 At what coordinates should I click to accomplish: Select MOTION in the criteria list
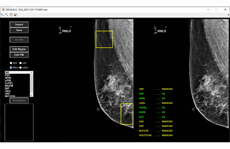tap(17, 96)
